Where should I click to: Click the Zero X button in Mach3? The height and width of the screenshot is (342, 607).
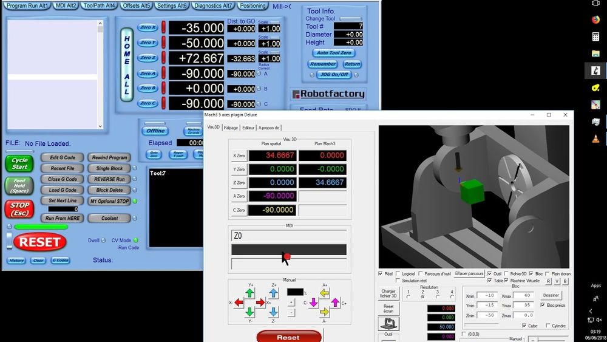(x=148, y=27)
